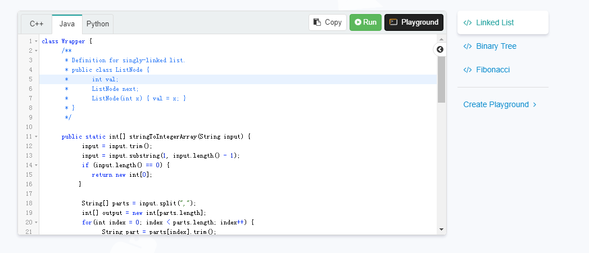The height and width of the screenshot is (253, 589).
Task: Collapse method fold at line 11
Action: (36, 137)
